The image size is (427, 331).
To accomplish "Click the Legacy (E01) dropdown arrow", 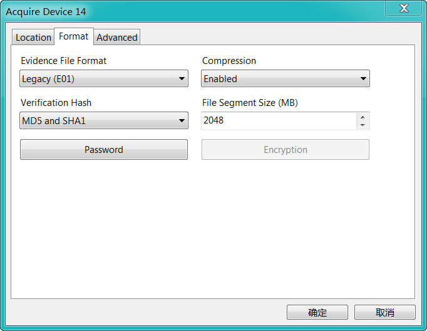I will (182, 79).
